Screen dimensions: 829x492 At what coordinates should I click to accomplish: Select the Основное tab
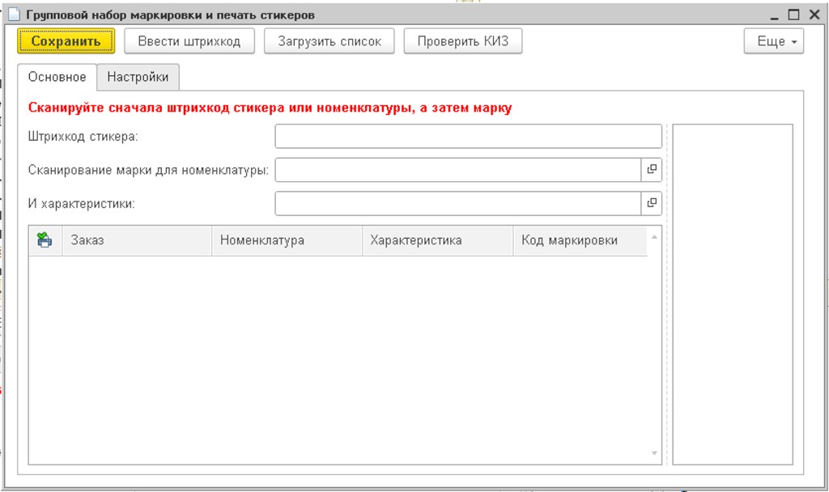pos(57,77)
